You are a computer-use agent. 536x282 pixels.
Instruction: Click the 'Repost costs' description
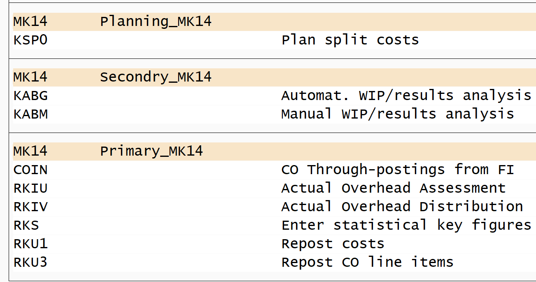[x=333, y=244]
